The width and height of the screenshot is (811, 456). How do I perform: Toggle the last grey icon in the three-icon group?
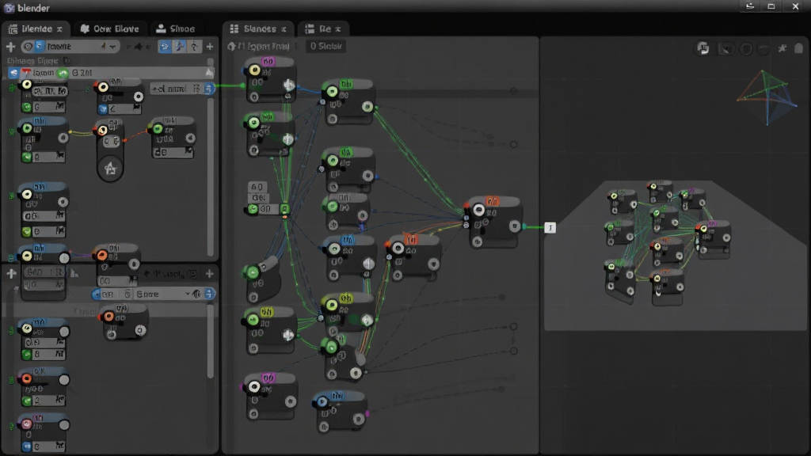(x=194, y=47)
